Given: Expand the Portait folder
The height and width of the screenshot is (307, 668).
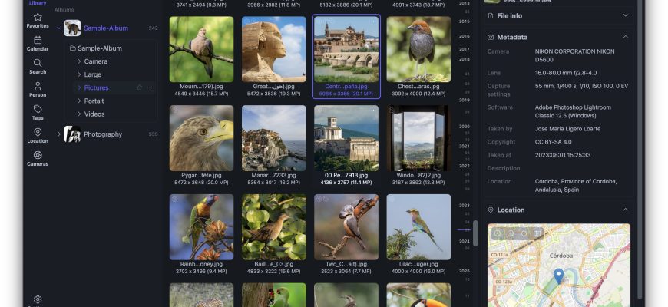Looking at the screenshot, I should 79,101.
